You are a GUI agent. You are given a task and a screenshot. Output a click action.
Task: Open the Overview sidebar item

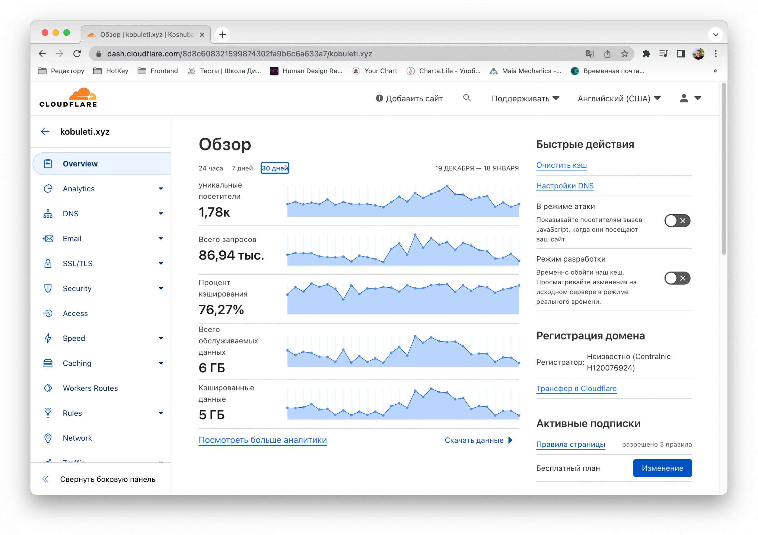point(102,164)
